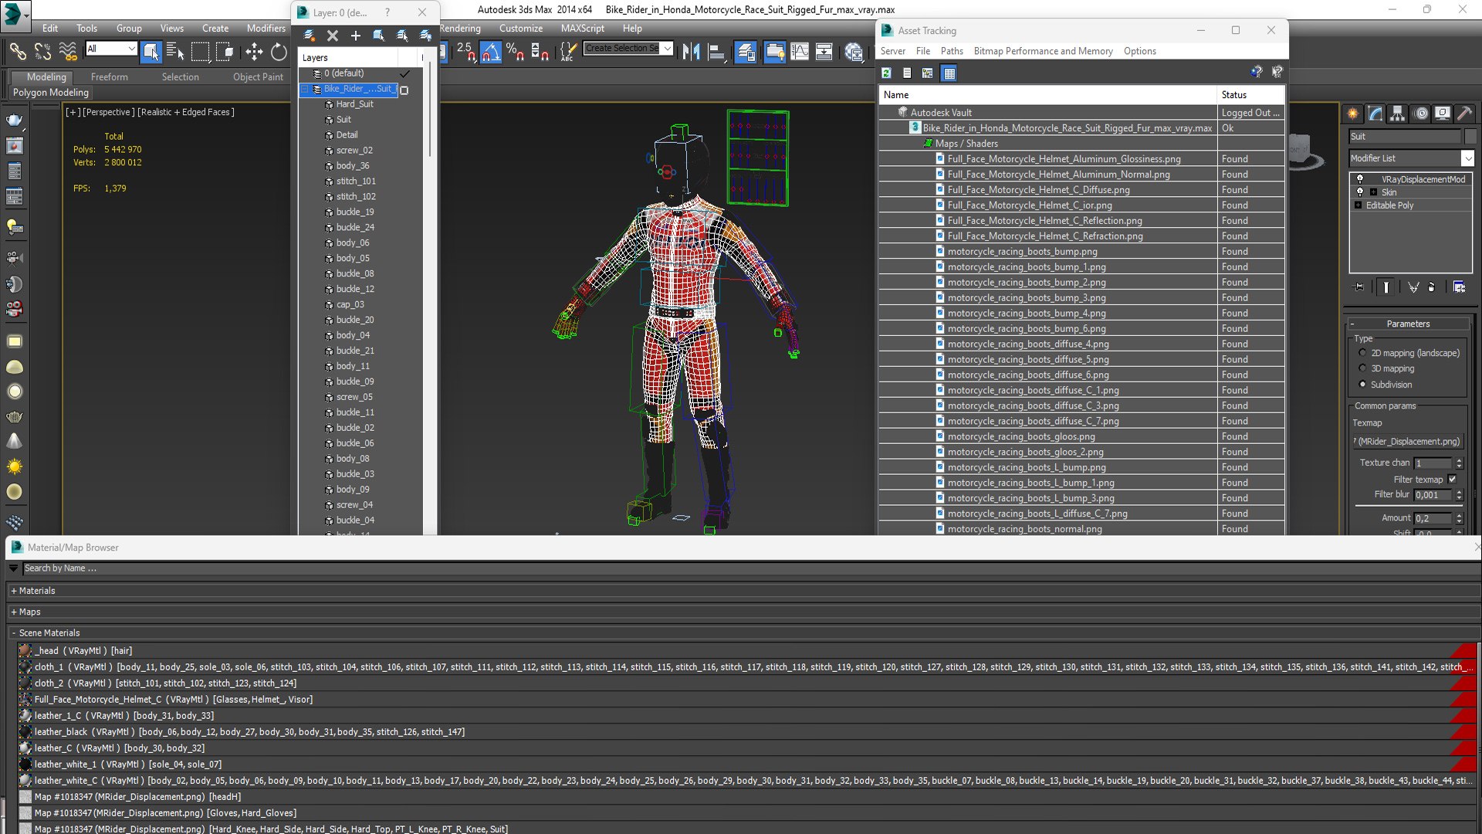This screenshot has width=1482, height=834.
Task: Open the MAXScript menu
Action: coord(583,28)
